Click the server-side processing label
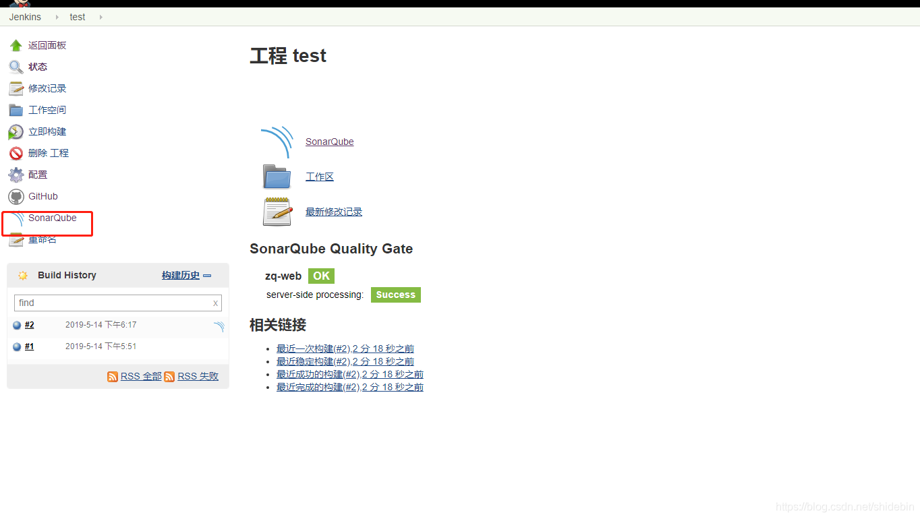 coord(315,295)
